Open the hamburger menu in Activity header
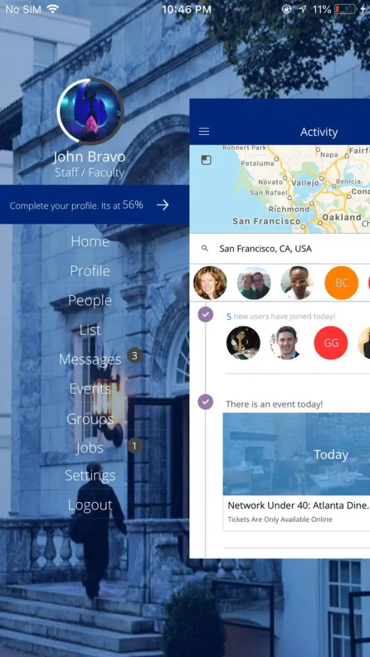 (204, 131)
